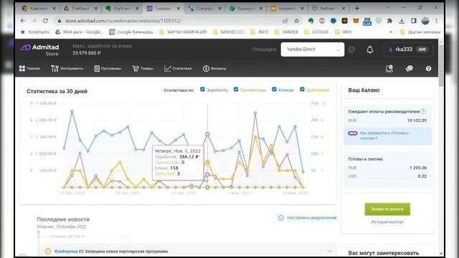Open the Google Календарь bookmark
Screen dimensions: 459x258
(131, 32)
